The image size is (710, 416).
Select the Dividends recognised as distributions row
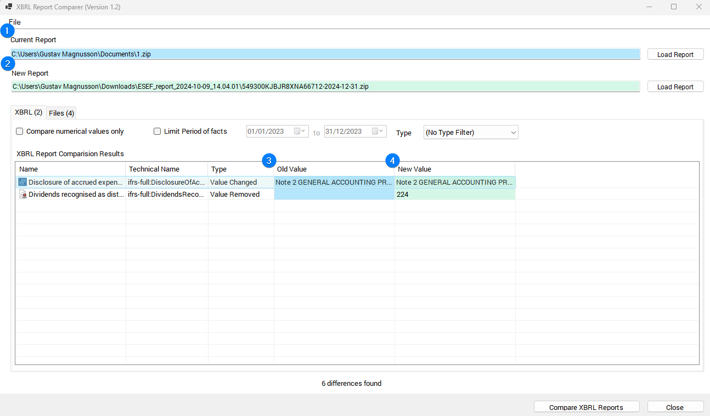coord(266,195)
